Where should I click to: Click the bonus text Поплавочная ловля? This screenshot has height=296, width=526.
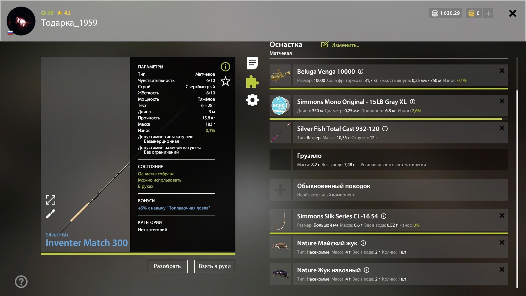(174, 208)
